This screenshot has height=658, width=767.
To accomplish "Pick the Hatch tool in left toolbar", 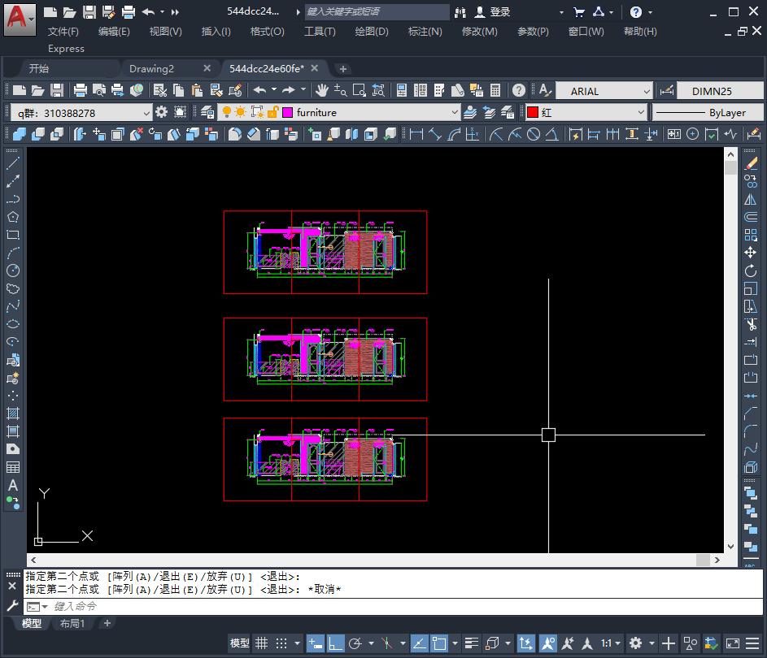I will 13,413.
